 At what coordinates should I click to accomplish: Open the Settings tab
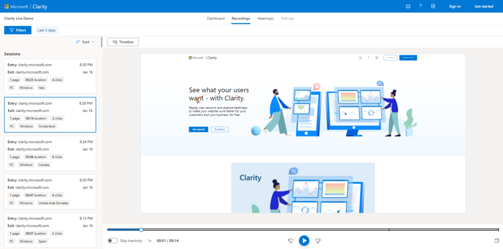click(x=287, y=18)
